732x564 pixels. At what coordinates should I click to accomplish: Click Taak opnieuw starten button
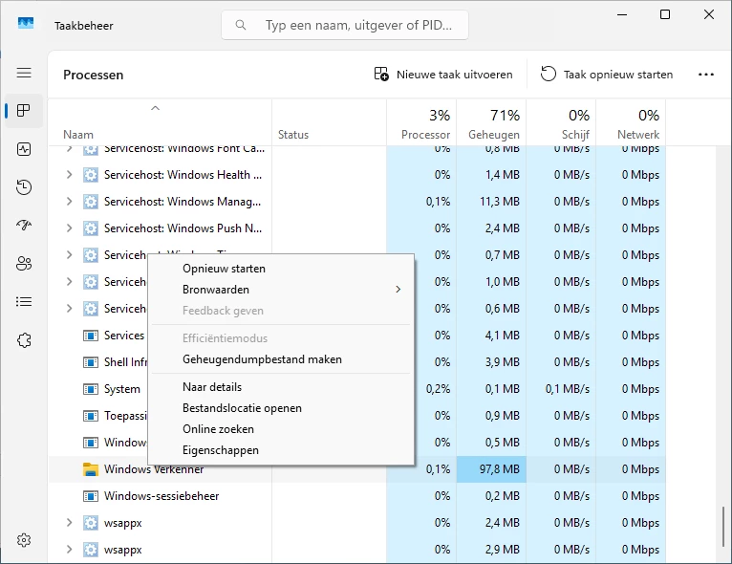607,75
